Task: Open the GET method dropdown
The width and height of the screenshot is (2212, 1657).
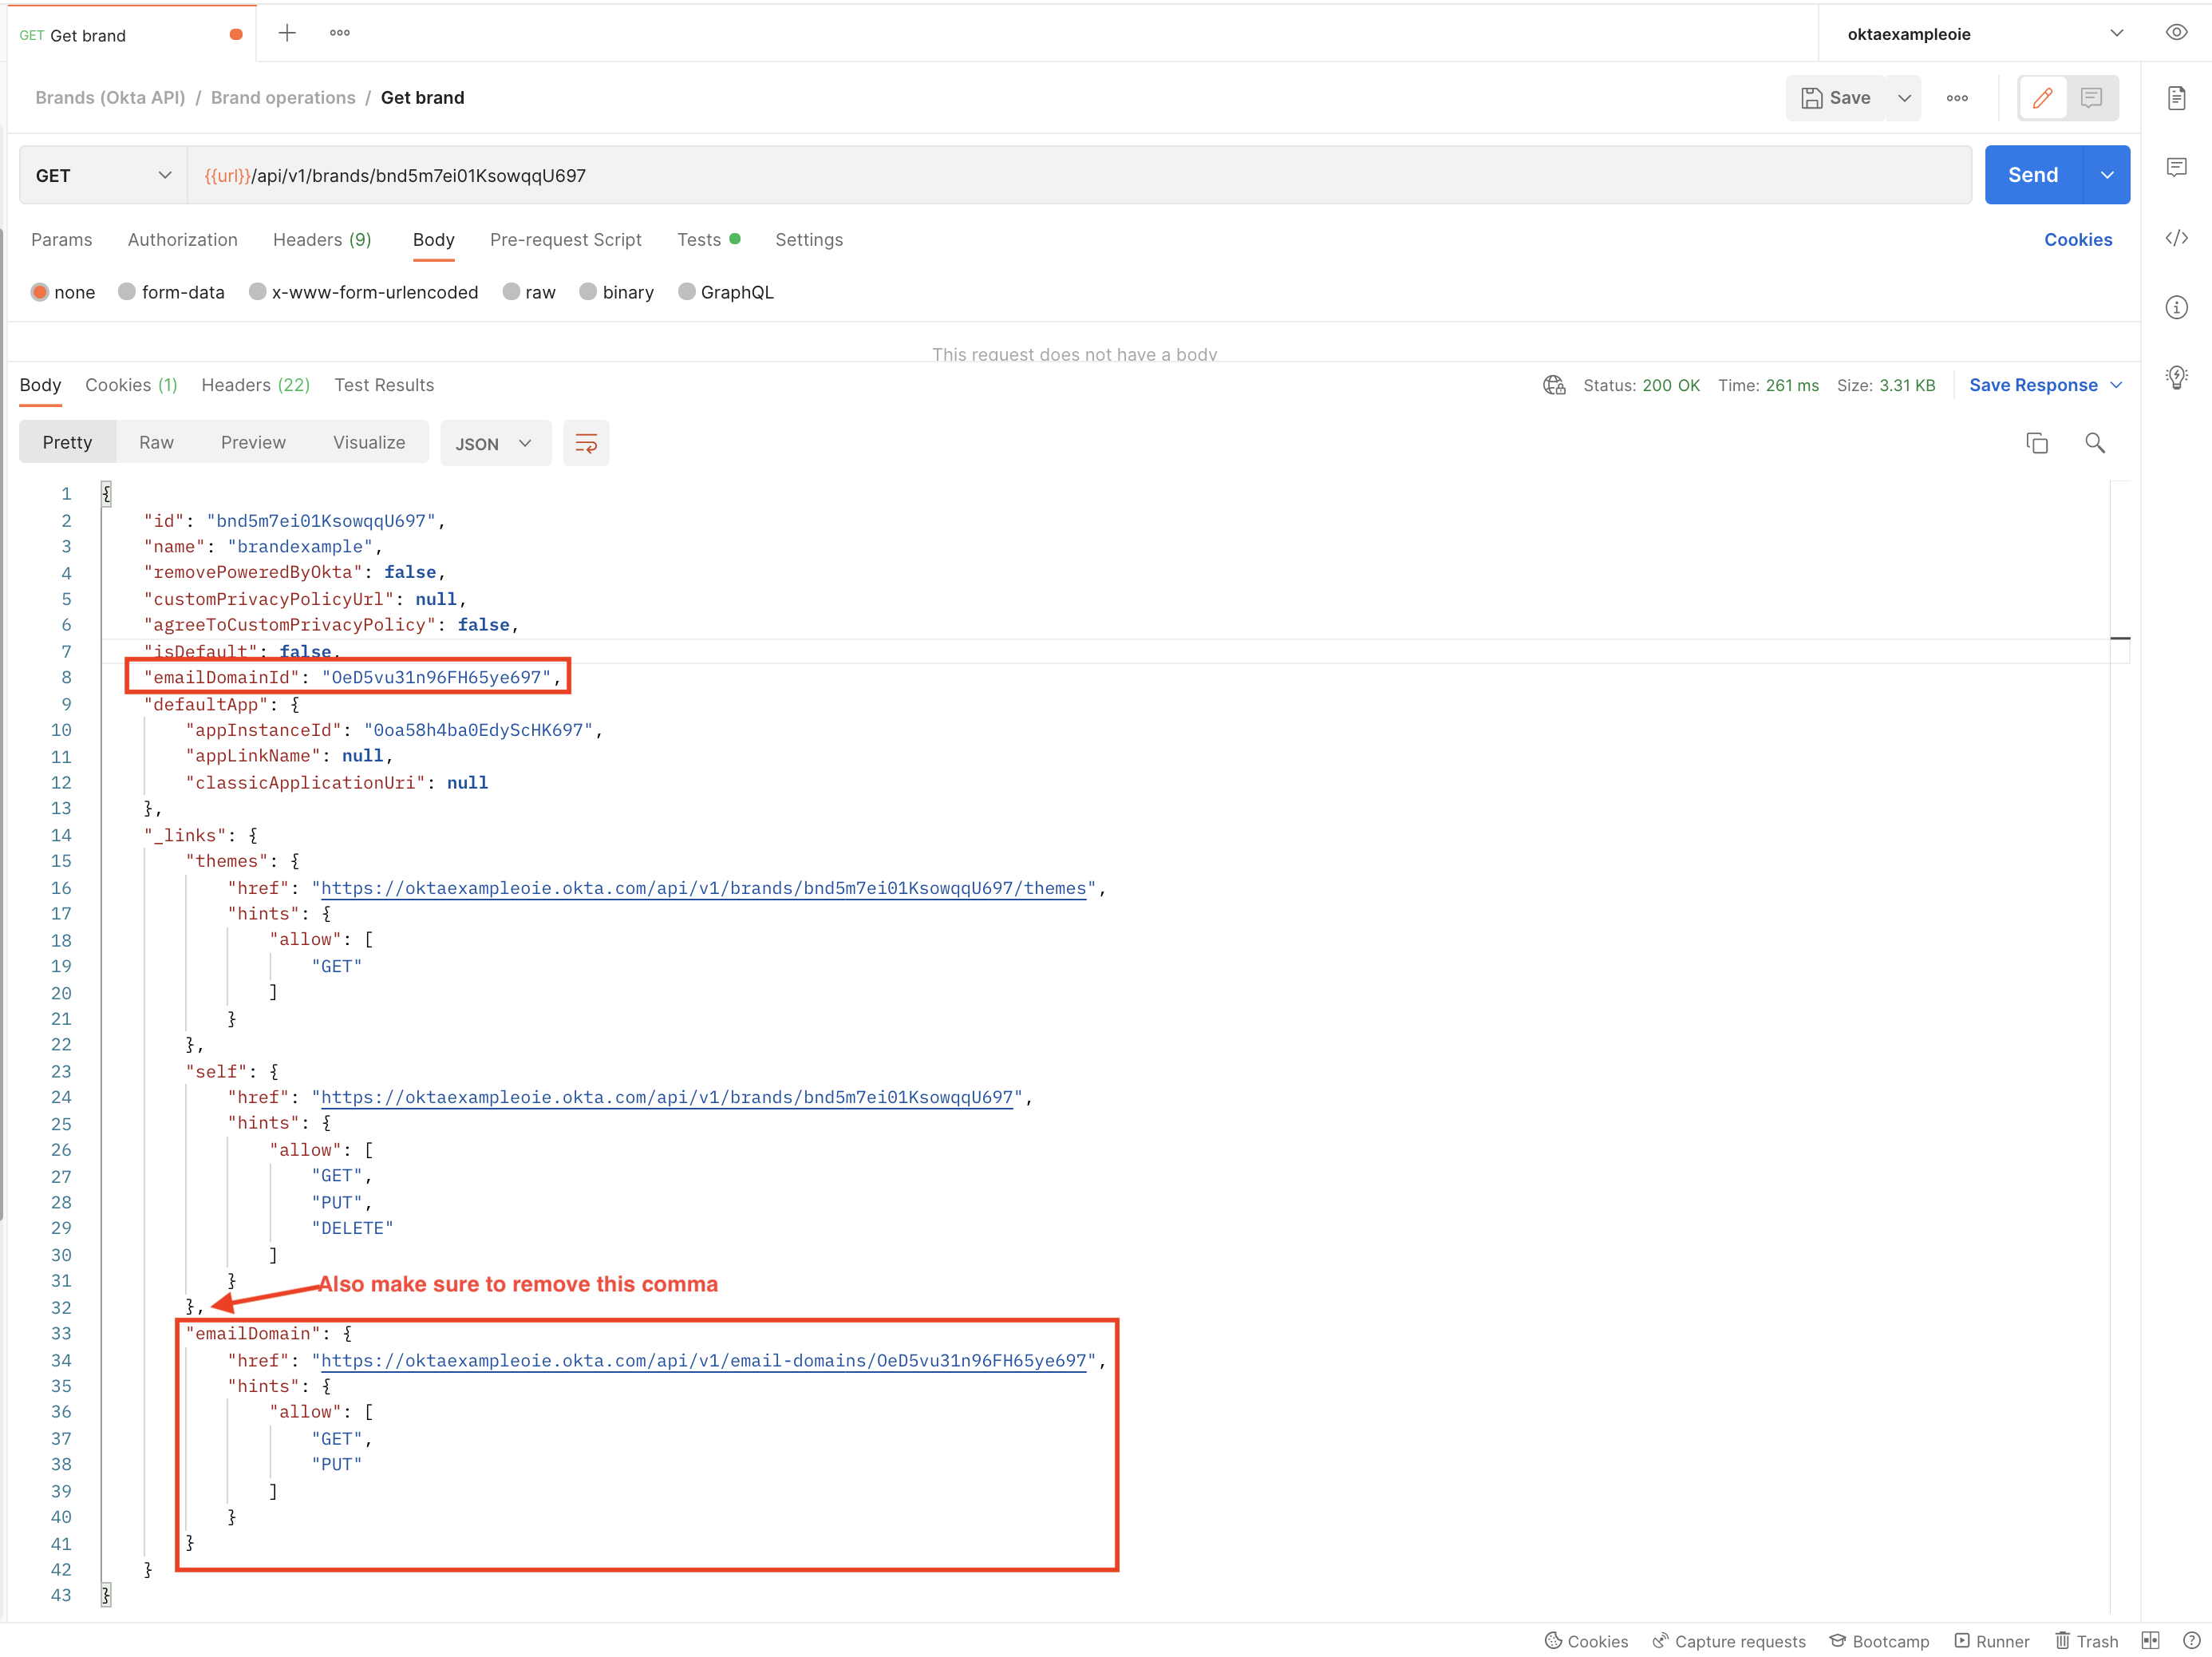Action: pyautogui.click(x=102, y=176)
